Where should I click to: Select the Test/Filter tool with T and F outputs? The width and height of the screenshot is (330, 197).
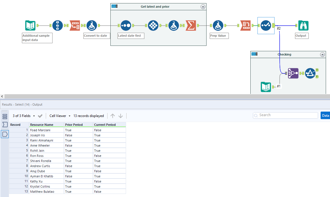point(310,73)
